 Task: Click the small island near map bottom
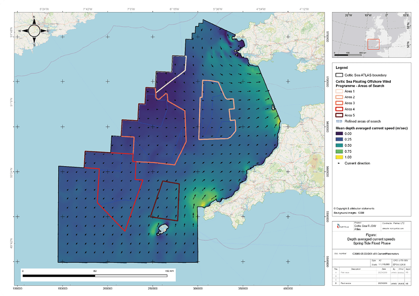pyautogui.click(x=162, y=230)
